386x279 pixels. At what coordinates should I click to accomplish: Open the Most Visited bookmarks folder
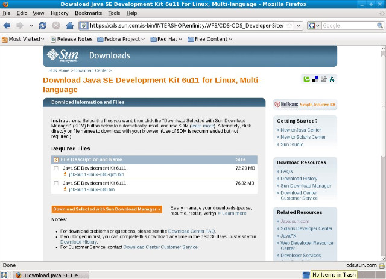point(23,39)
